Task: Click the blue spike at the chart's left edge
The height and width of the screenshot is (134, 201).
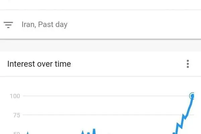Action: (27, 133)
